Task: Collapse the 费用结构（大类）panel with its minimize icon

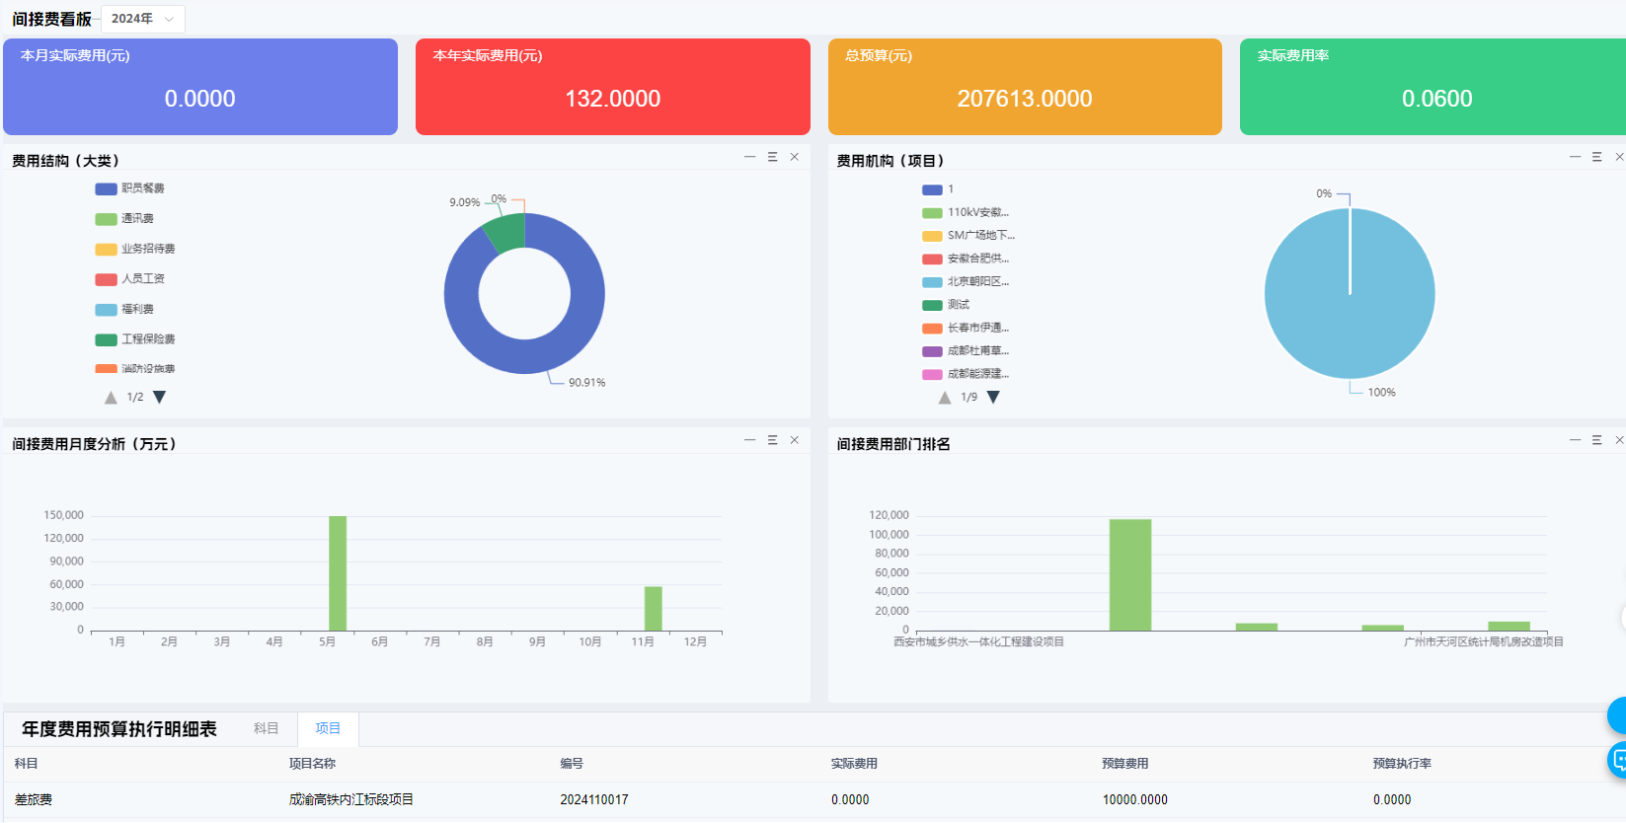Action: coord(750,157)
